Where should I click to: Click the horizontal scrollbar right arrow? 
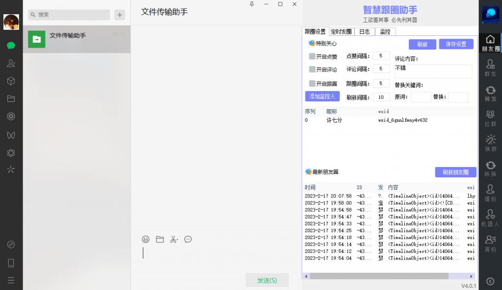471,276
